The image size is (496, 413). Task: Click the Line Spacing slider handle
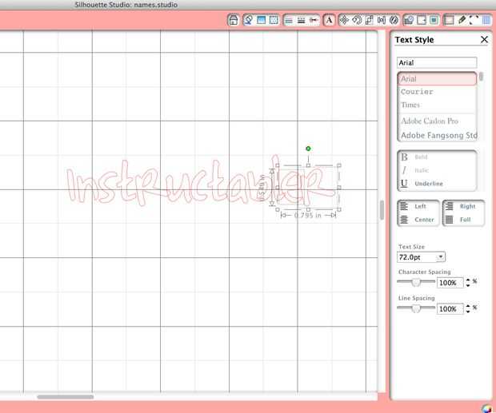416,308
